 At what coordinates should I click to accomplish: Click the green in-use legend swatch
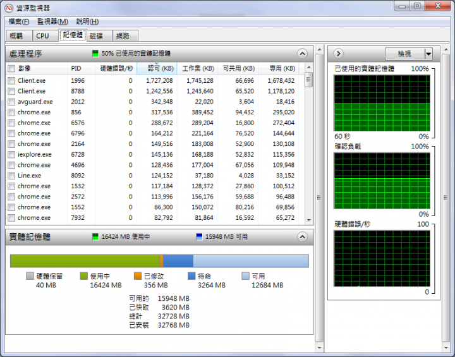(83, 275)
